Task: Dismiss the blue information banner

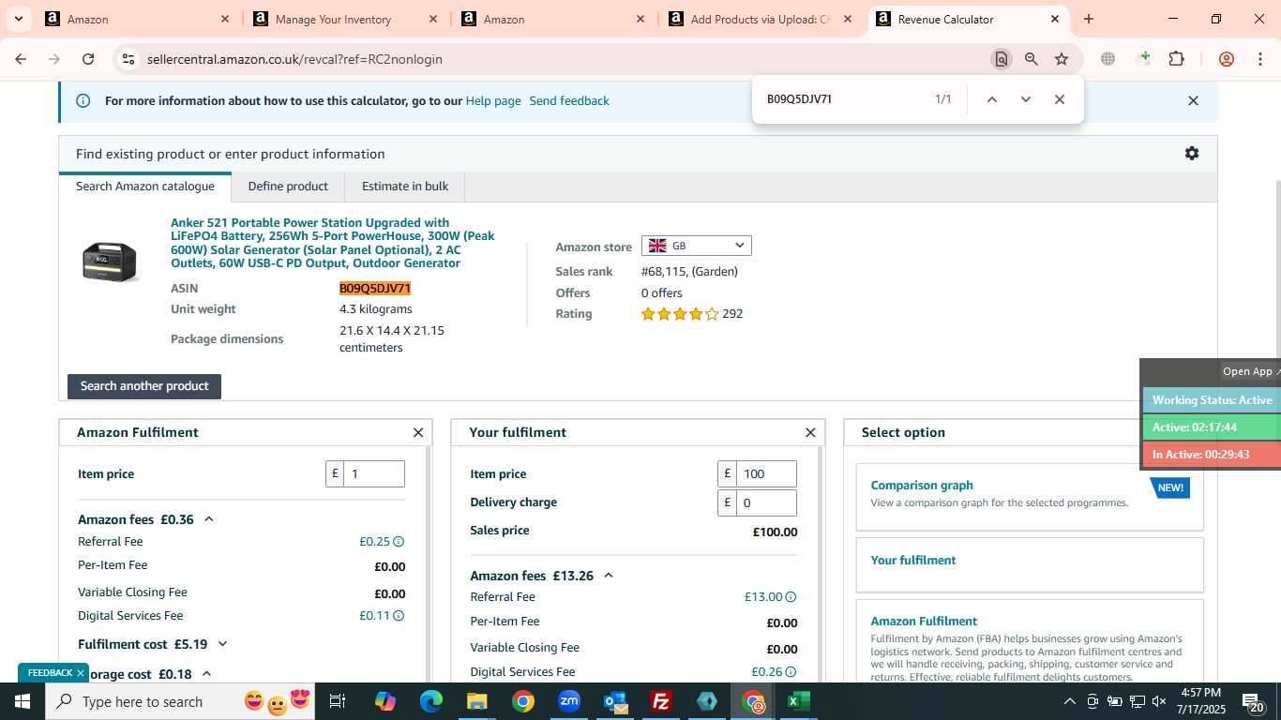Action: click(x=1193, y=100)
